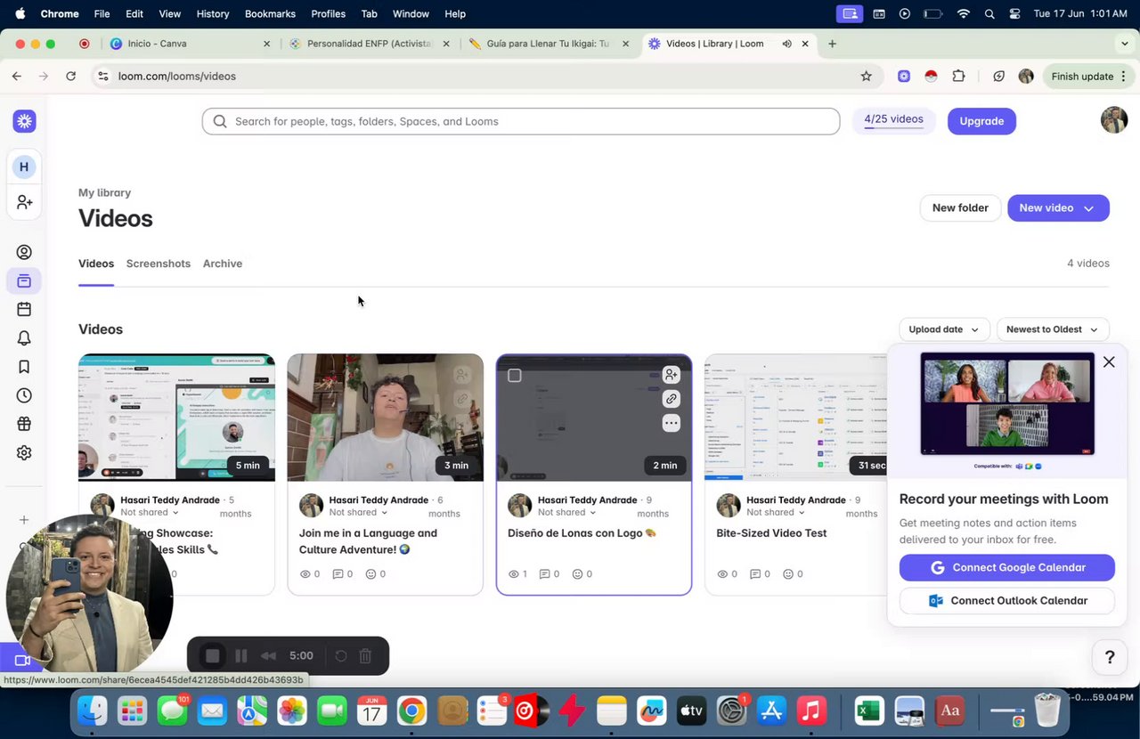Invite teammates via sidebar add-person icon
This screenshot has width=1140, height=739.
click(24, 203)
